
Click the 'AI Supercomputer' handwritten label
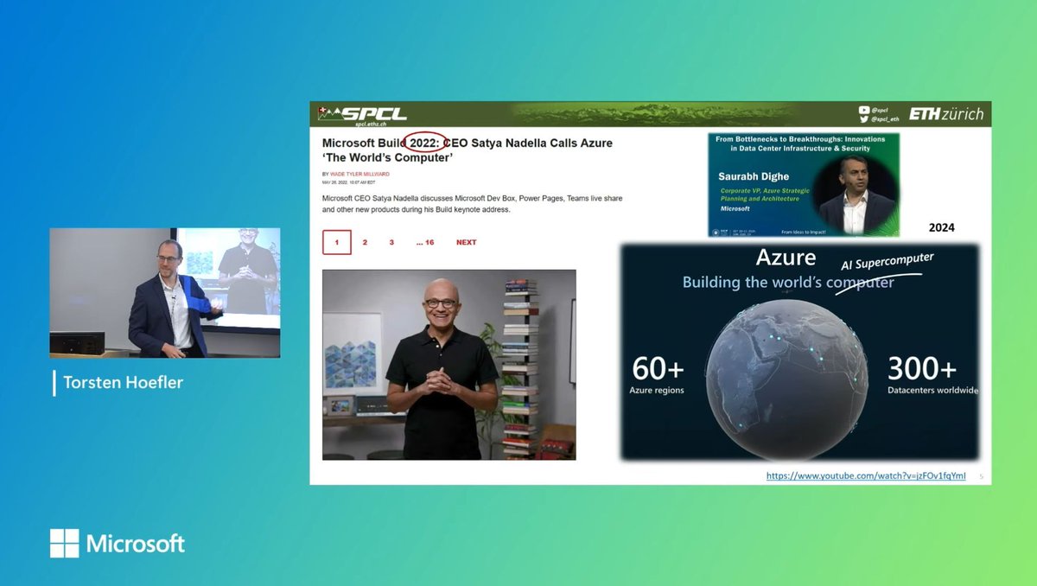(887, 261)
